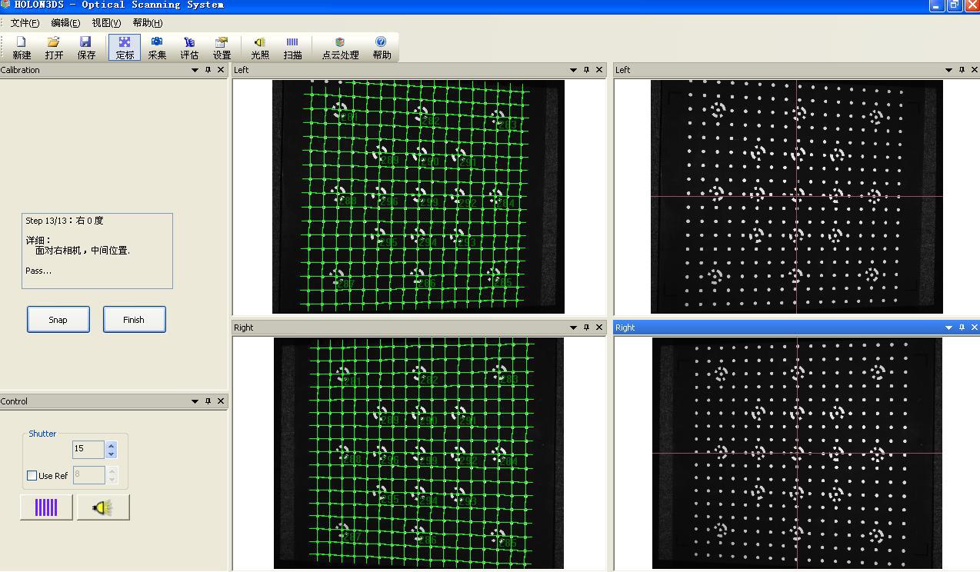The height and width of the screenshot is (572, 980).
Task: Click the 光照 lighting toolbar icon
Action: coord(260,48)
